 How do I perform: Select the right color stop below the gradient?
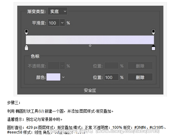[153, 48]
